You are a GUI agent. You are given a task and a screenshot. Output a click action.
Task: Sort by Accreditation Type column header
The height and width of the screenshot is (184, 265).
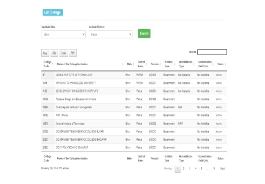coord(185,64)
